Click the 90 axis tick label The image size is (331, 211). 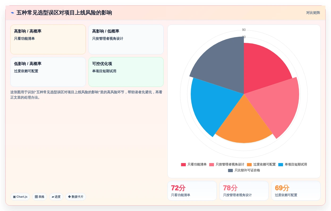point(244,30)
